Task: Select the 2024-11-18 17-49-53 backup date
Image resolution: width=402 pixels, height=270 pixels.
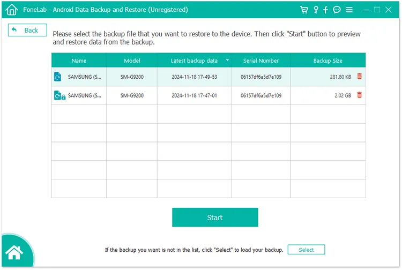Action: tap(195, 77)
